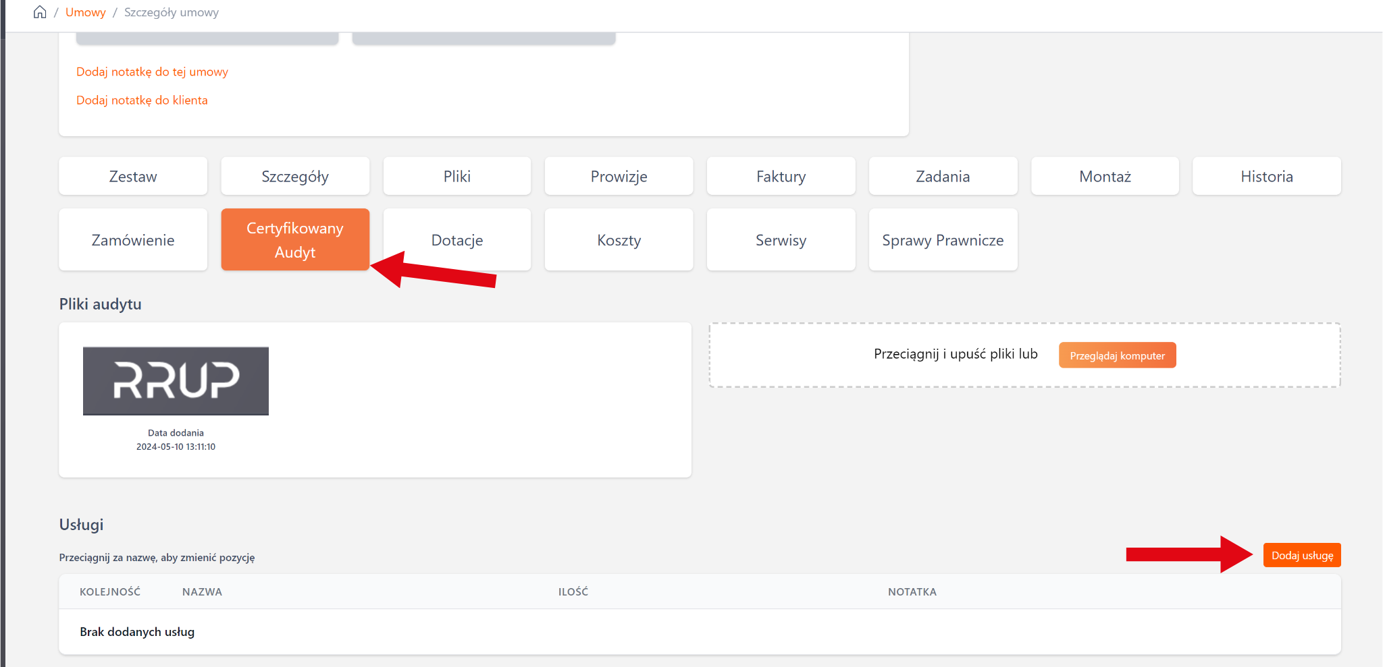Go to the Prowizje tab
Screen dimensions: 1383x667
pos(619,176)
